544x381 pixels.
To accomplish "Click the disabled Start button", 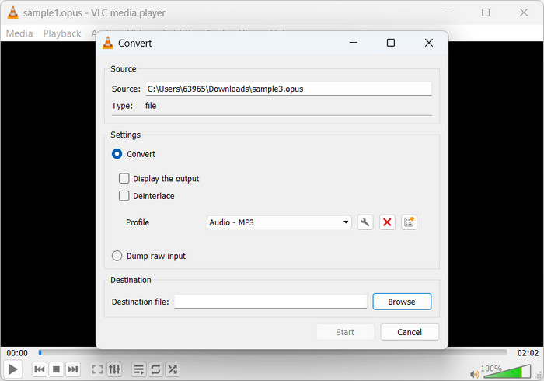I will [345, 332].
